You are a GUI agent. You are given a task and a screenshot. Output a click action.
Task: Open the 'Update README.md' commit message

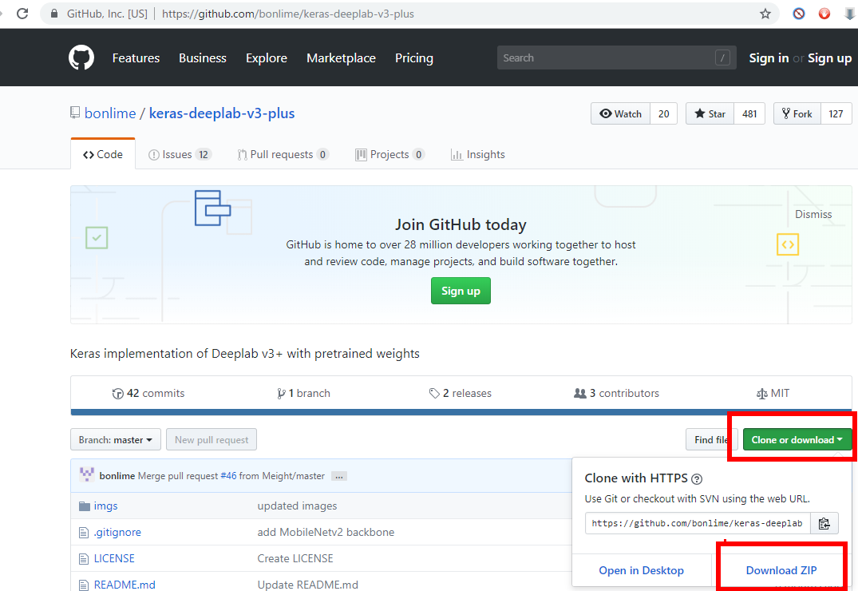307,585
